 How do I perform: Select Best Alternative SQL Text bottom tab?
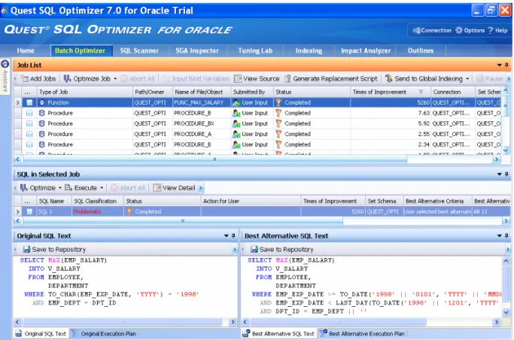[279, 334]
